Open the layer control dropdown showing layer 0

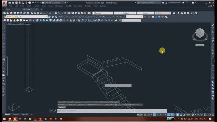pyautogui.click(x=27, y=17)
